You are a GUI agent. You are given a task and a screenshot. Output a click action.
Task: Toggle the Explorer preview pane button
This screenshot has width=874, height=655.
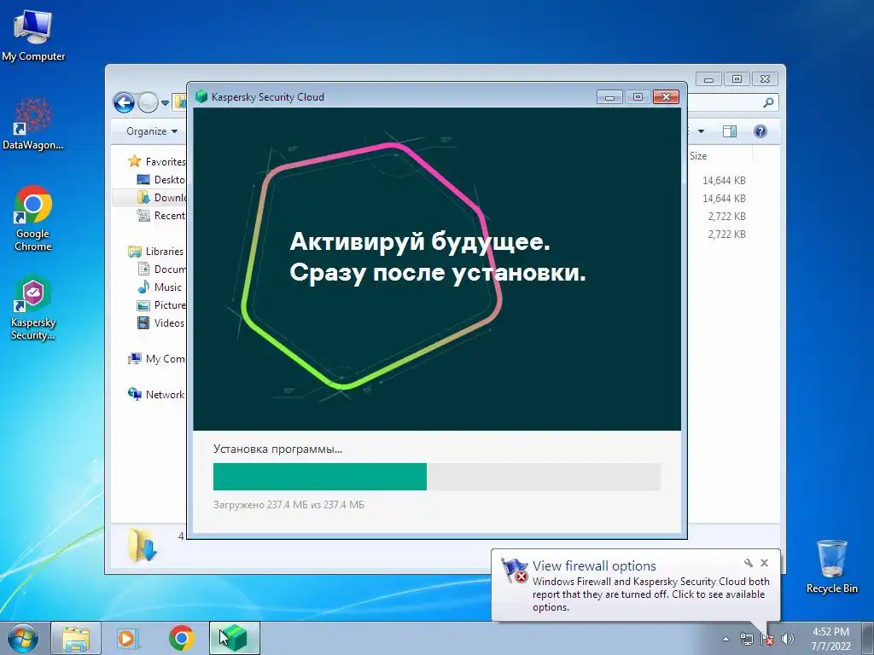click(729, 131)
